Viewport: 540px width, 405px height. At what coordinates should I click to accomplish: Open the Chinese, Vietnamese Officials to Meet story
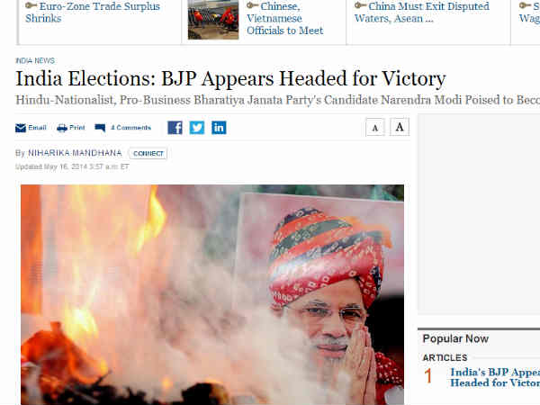tap(284, 18)
